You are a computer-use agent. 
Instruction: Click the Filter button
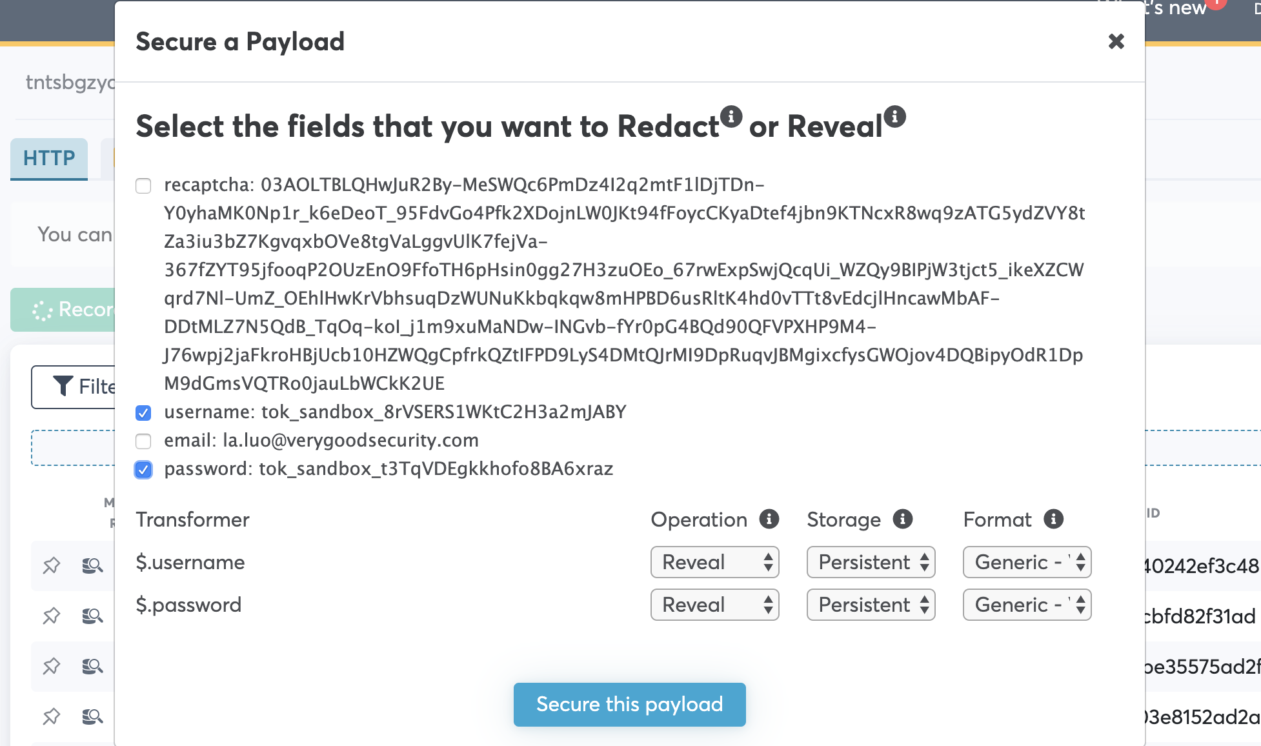(74, 387)
